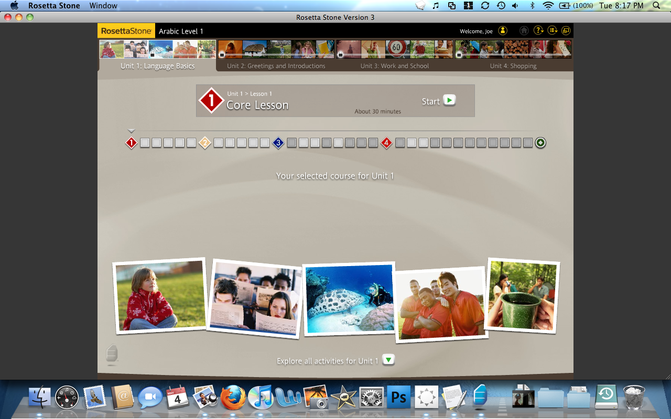Open Finder from the Dock
Viewport: 671px width, 419px height.
coord(39,398)
